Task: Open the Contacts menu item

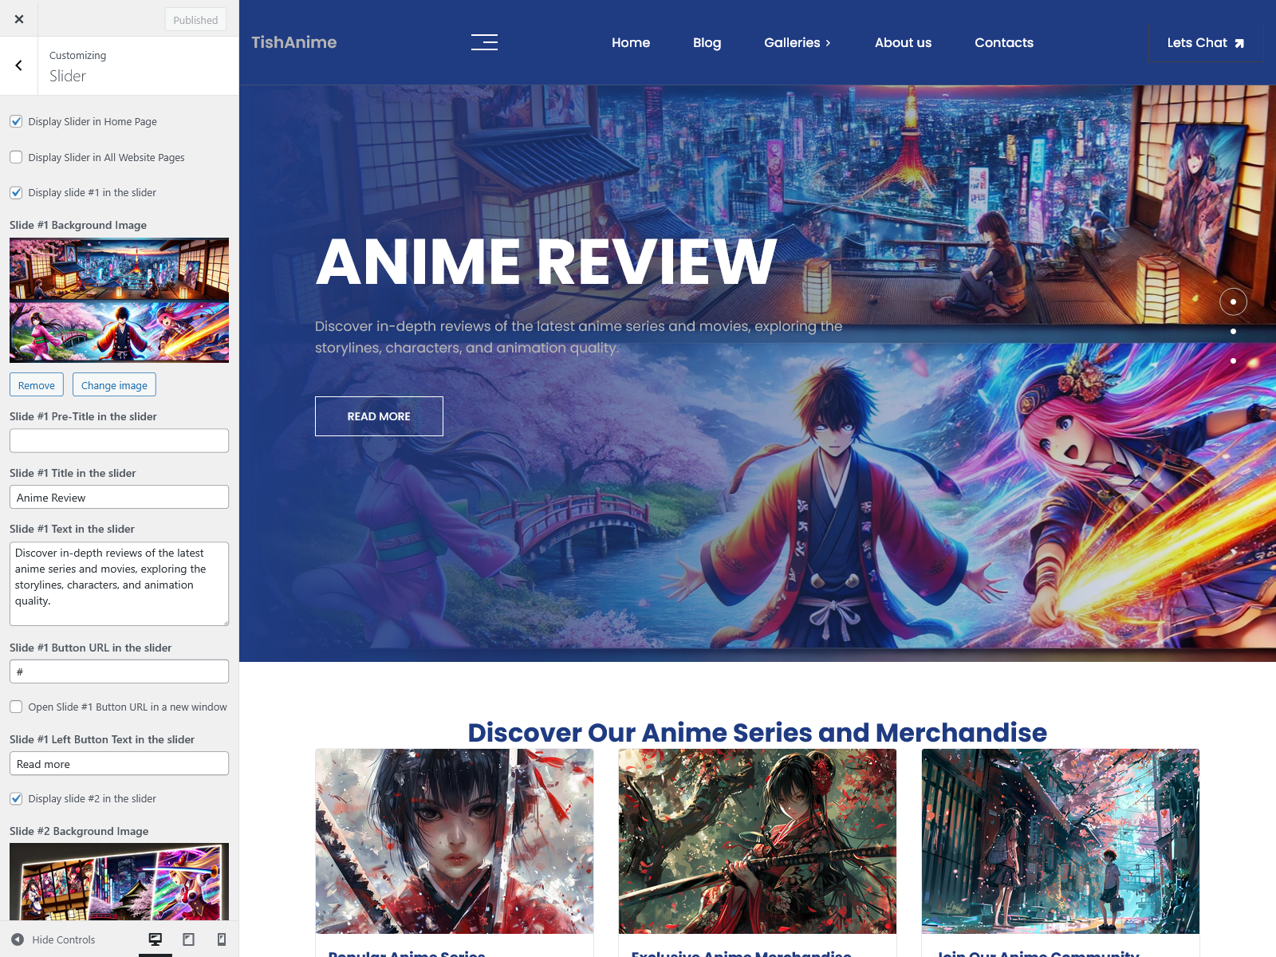Action: pyautogui.click(x=1003, y=42)
